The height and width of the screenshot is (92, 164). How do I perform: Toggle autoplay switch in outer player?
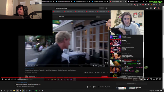click(x=141, y=79)
